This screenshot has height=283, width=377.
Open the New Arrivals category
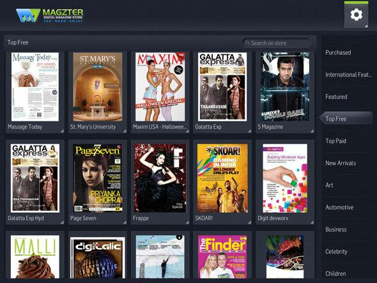click(x=341, y=163)
